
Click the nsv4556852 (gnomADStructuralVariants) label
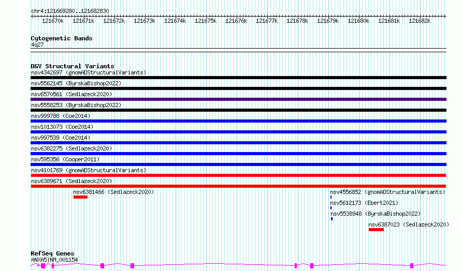387,192
